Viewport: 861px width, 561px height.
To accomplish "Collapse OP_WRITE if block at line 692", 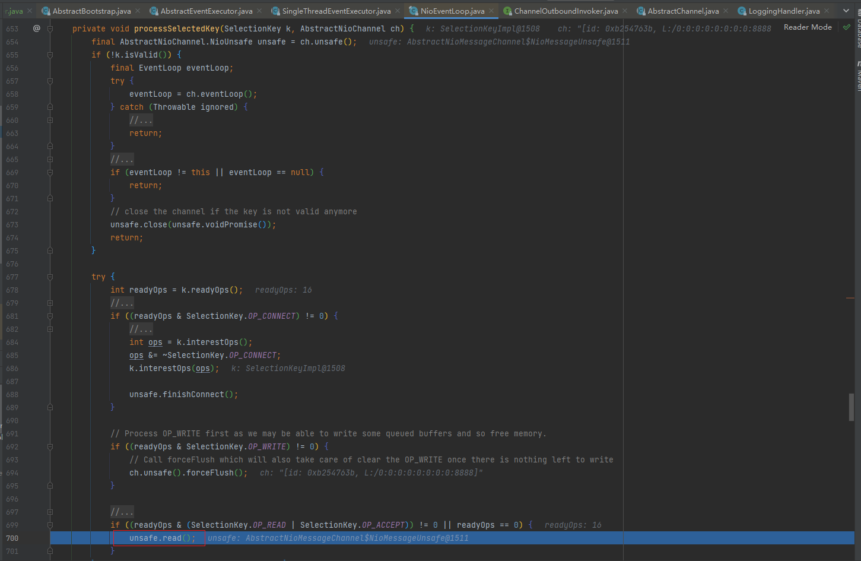I will point(50,446).
